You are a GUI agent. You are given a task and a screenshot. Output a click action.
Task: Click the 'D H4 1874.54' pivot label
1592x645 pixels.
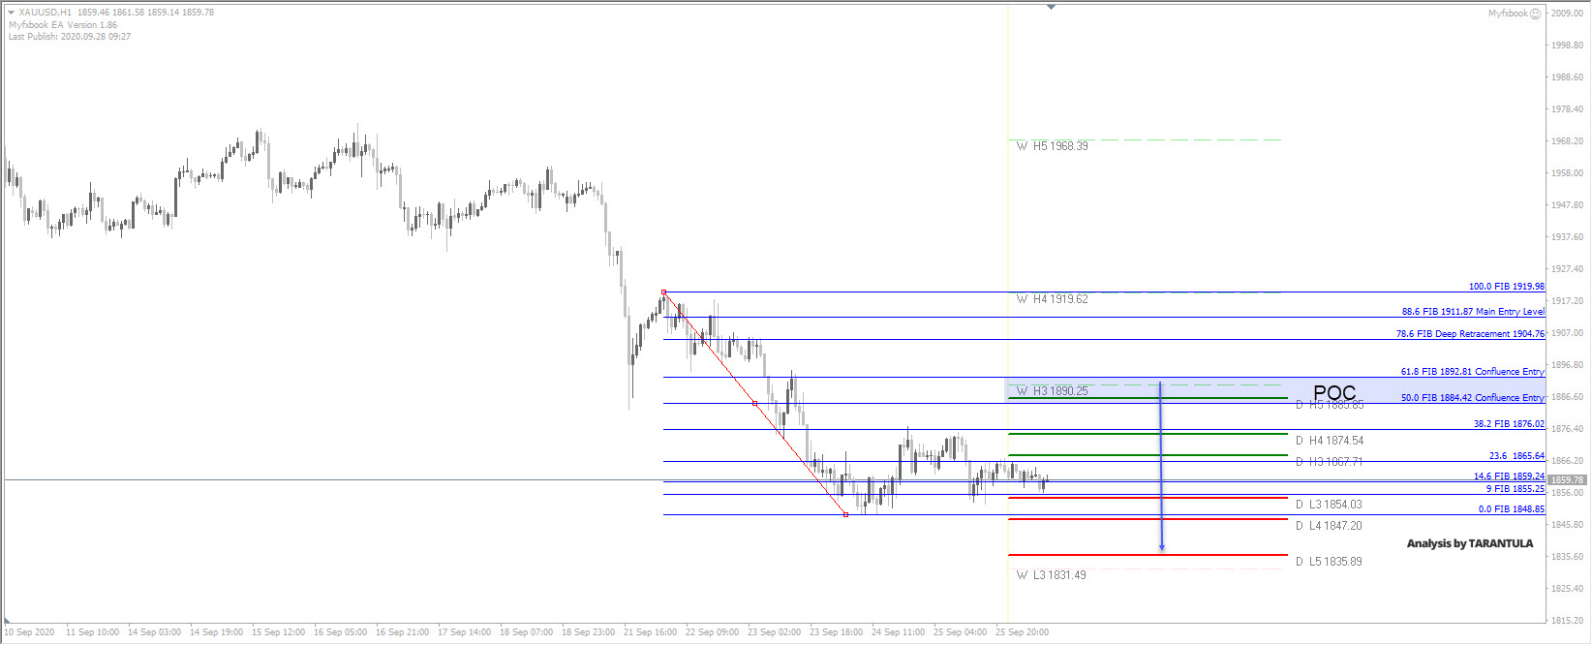tap(1330, 441)
